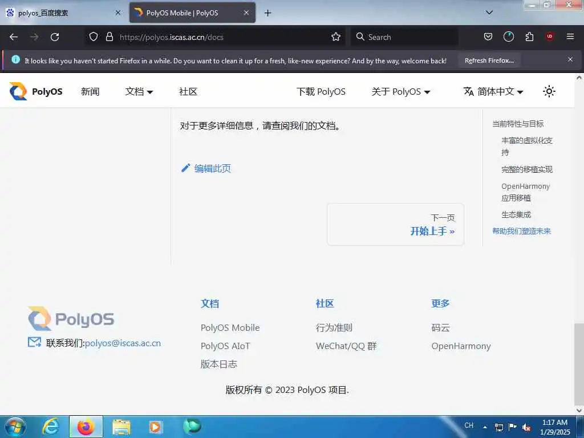The image size is (584, 438).
Task: Open footer PolyOS AIoT link
Action: [225, 346]
